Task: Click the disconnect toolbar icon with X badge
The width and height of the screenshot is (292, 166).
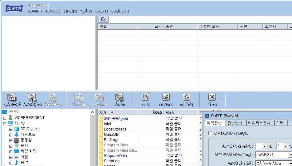Action: point(53,97)
